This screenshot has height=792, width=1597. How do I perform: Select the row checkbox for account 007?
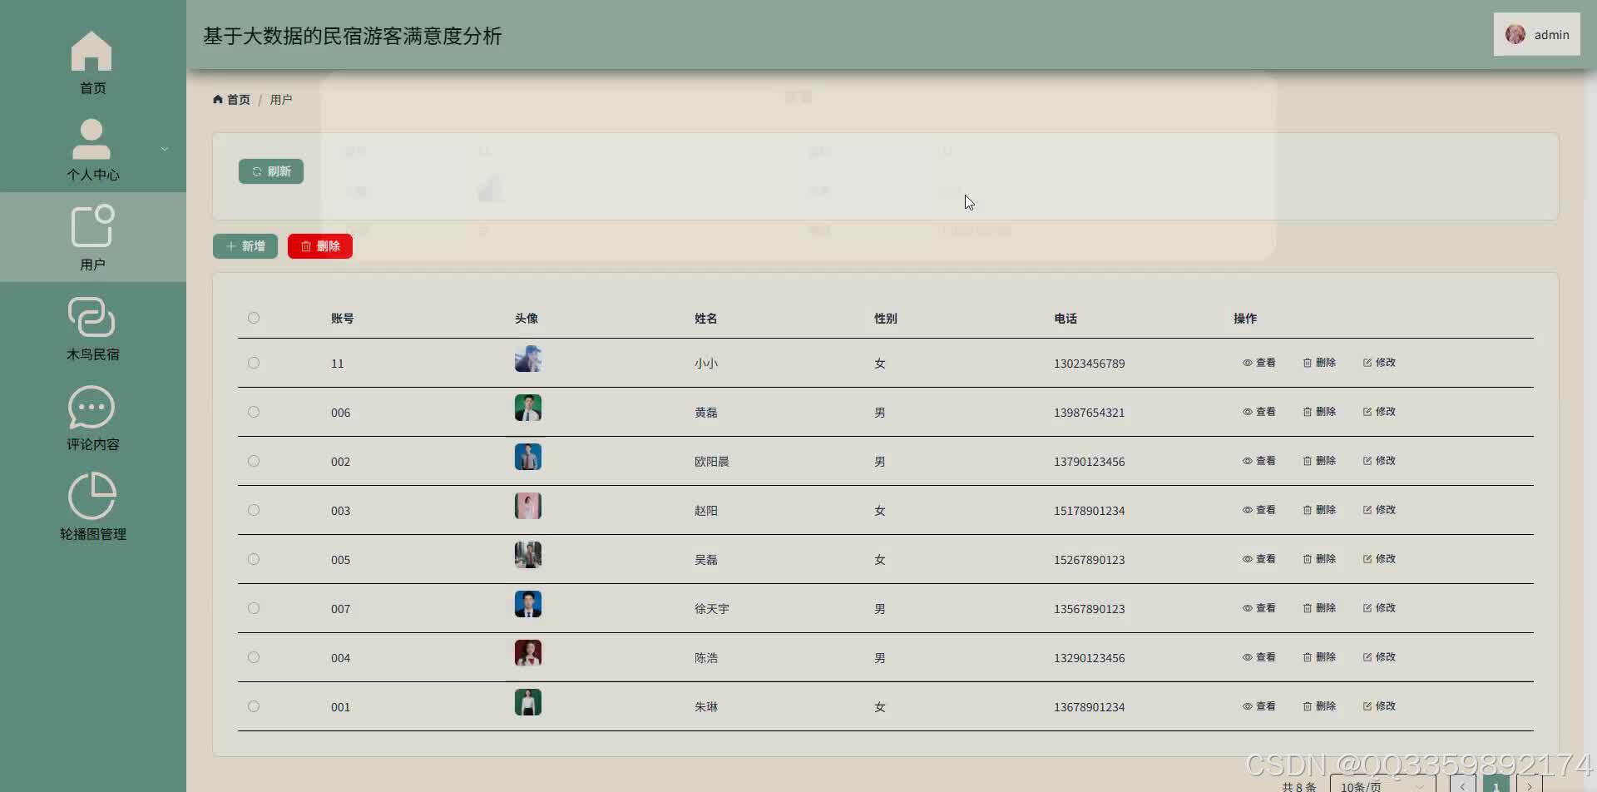coord(254,608)
